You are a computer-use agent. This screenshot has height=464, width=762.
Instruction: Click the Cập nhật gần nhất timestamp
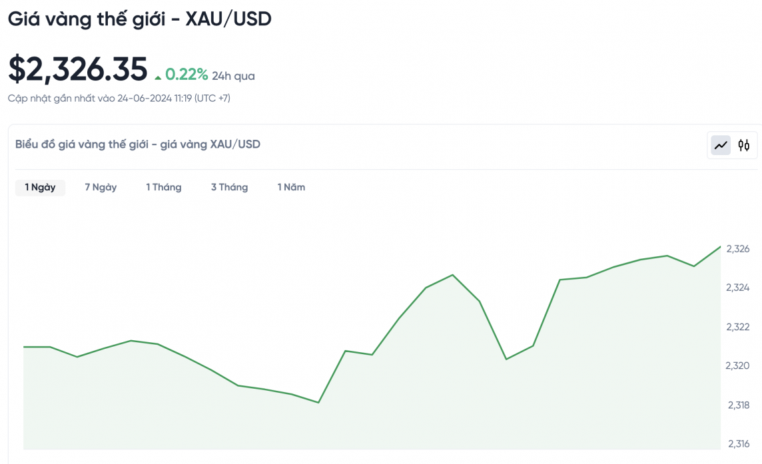(119, 99)
